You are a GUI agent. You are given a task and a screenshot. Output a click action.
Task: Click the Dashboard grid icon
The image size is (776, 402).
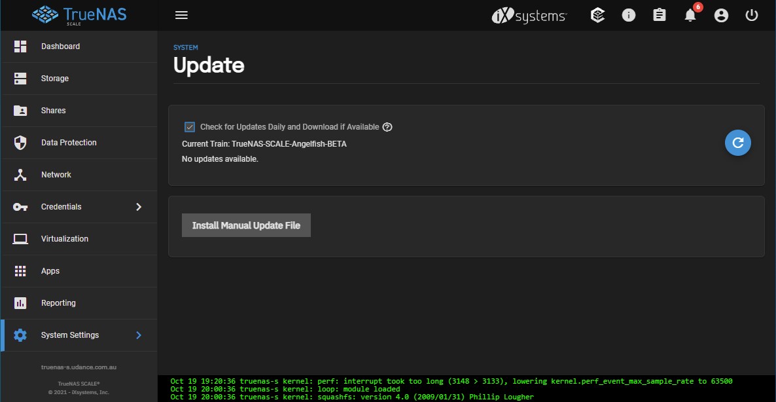click(x=20, y=46)
